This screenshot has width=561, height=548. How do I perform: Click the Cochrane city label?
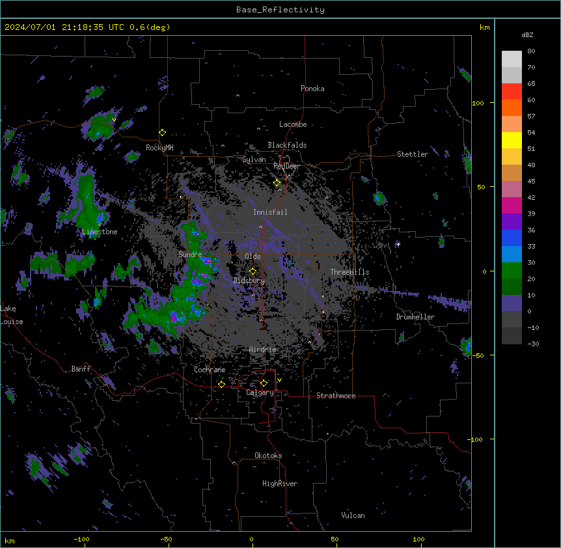(x=210, y=370)
